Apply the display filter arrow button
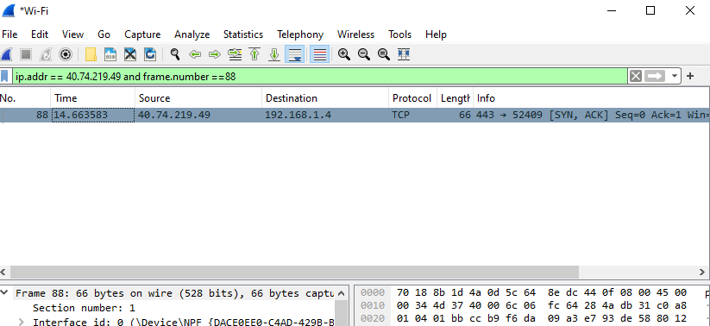The height and width of the screenshot is (326, 710). tap(655, 76)
